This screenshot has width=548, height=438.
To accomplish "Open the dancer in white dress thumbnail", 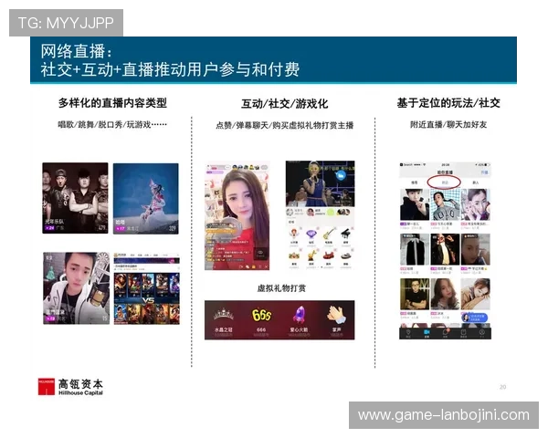I will point(146,198).
